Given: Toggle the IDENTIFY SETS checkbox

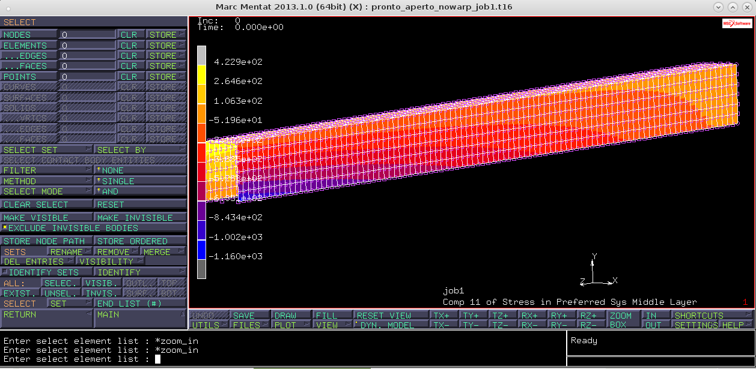Looking at the screenshot, I should 47,272.
